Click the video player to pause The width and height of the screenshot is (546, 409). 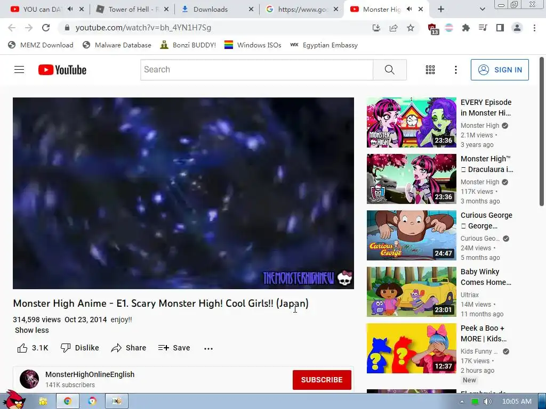tap(183, 193)
